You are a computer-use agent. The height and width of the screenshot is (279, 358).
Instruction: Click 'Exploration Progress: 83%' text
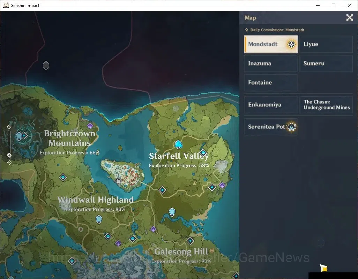(96, 209)
